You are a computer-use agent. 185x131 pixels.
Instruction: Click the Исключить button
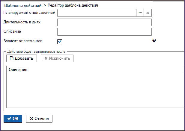(x=57, y=58)
